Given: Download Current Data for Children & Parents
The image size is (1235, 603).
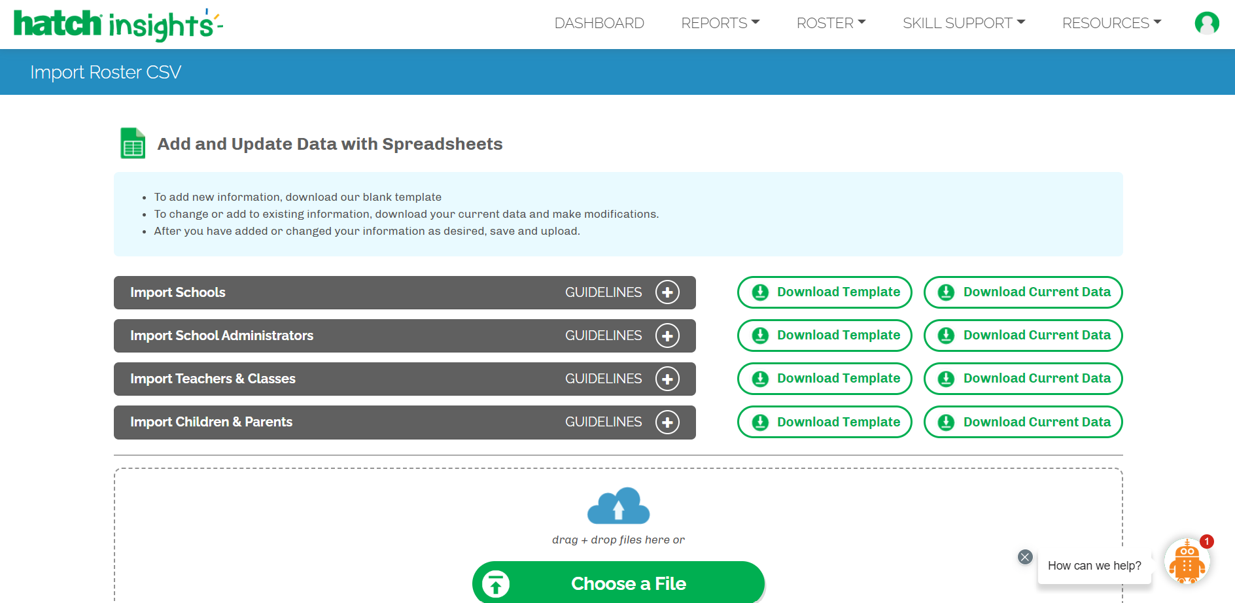Looking at the screenshot, I should tap(1022, 422).
